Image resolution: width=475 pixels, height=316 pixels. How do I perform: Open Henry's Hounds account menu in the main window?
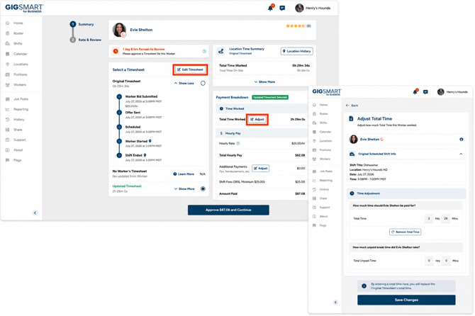(x=313, y=9)
